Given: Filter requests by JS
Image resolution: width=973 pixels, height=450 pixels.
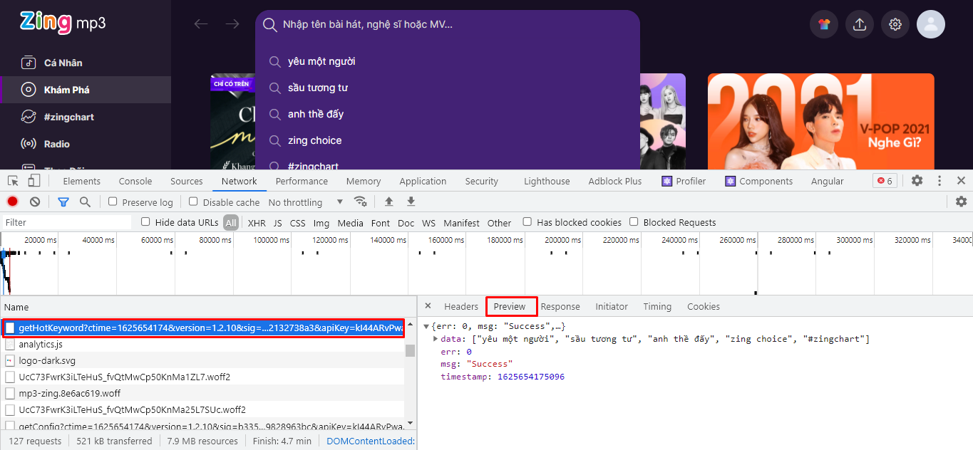Looking at the screenshot, I should point(278,223).
